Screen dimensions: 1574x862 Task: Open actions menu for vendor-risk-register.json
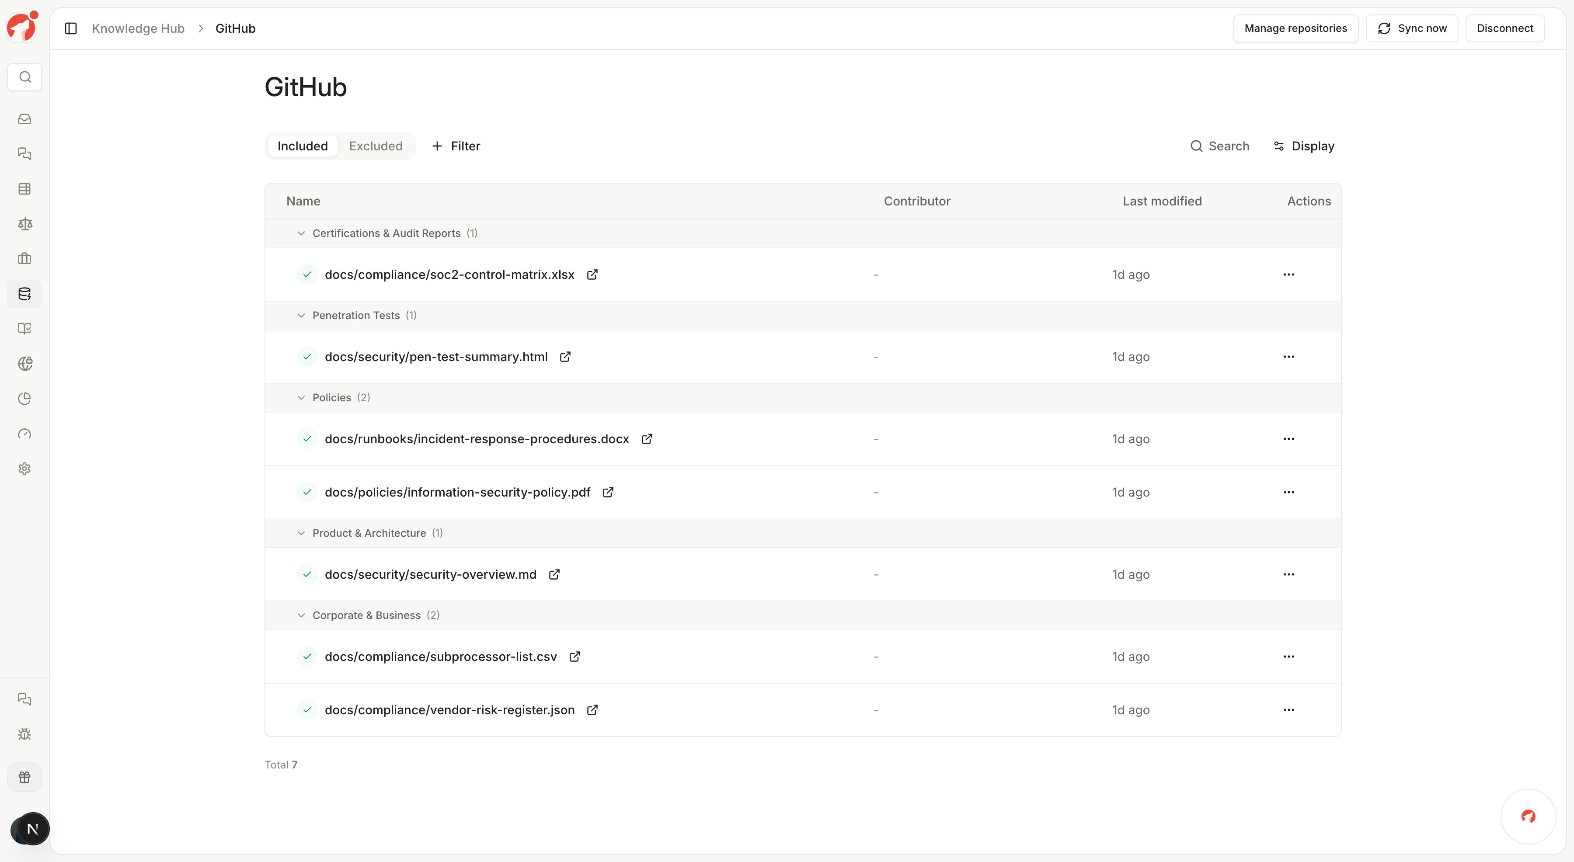(x=1288, y=709)
